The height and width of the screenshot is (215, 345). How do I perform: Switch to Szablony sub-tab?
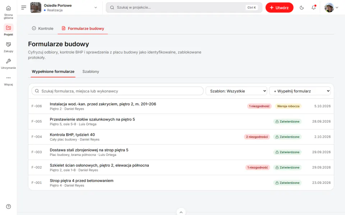pyautogui.click(x=91, y=72)
